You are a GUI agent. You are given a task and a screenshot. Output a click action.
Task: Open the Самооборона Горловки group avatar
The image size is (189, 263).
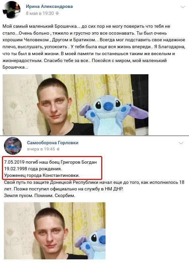[x=13, y=146]
